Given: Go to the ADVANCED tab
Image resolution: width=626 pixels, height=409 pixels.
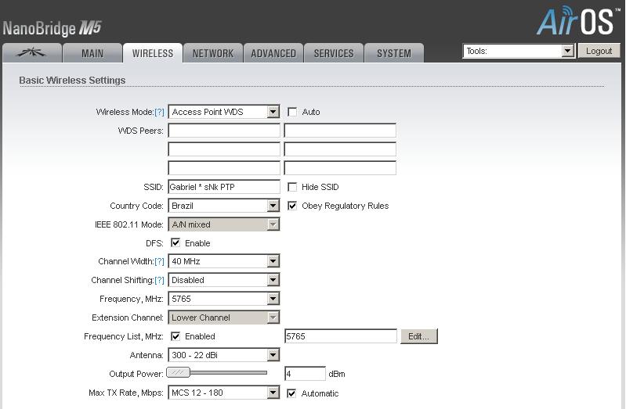Looking at the screenshot, I should 273,53.
